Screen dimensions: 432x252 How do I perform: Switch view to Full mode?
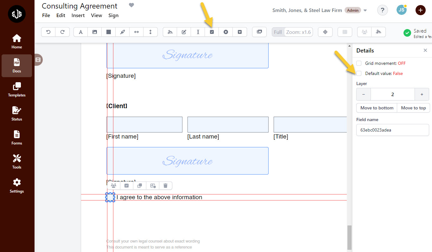point(278,32)
